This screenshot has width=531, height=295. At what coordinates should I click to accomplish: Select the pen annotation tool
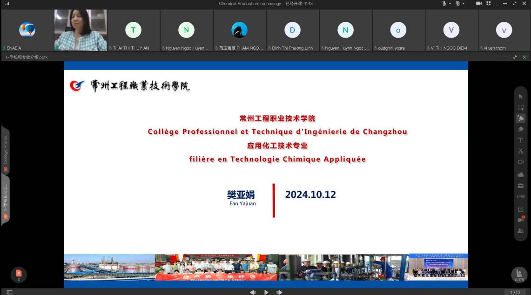point(521,118)
